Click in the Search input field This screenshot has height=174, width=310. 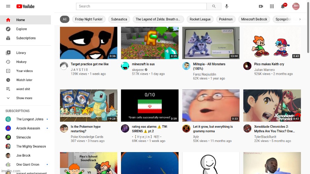point(141,6)
